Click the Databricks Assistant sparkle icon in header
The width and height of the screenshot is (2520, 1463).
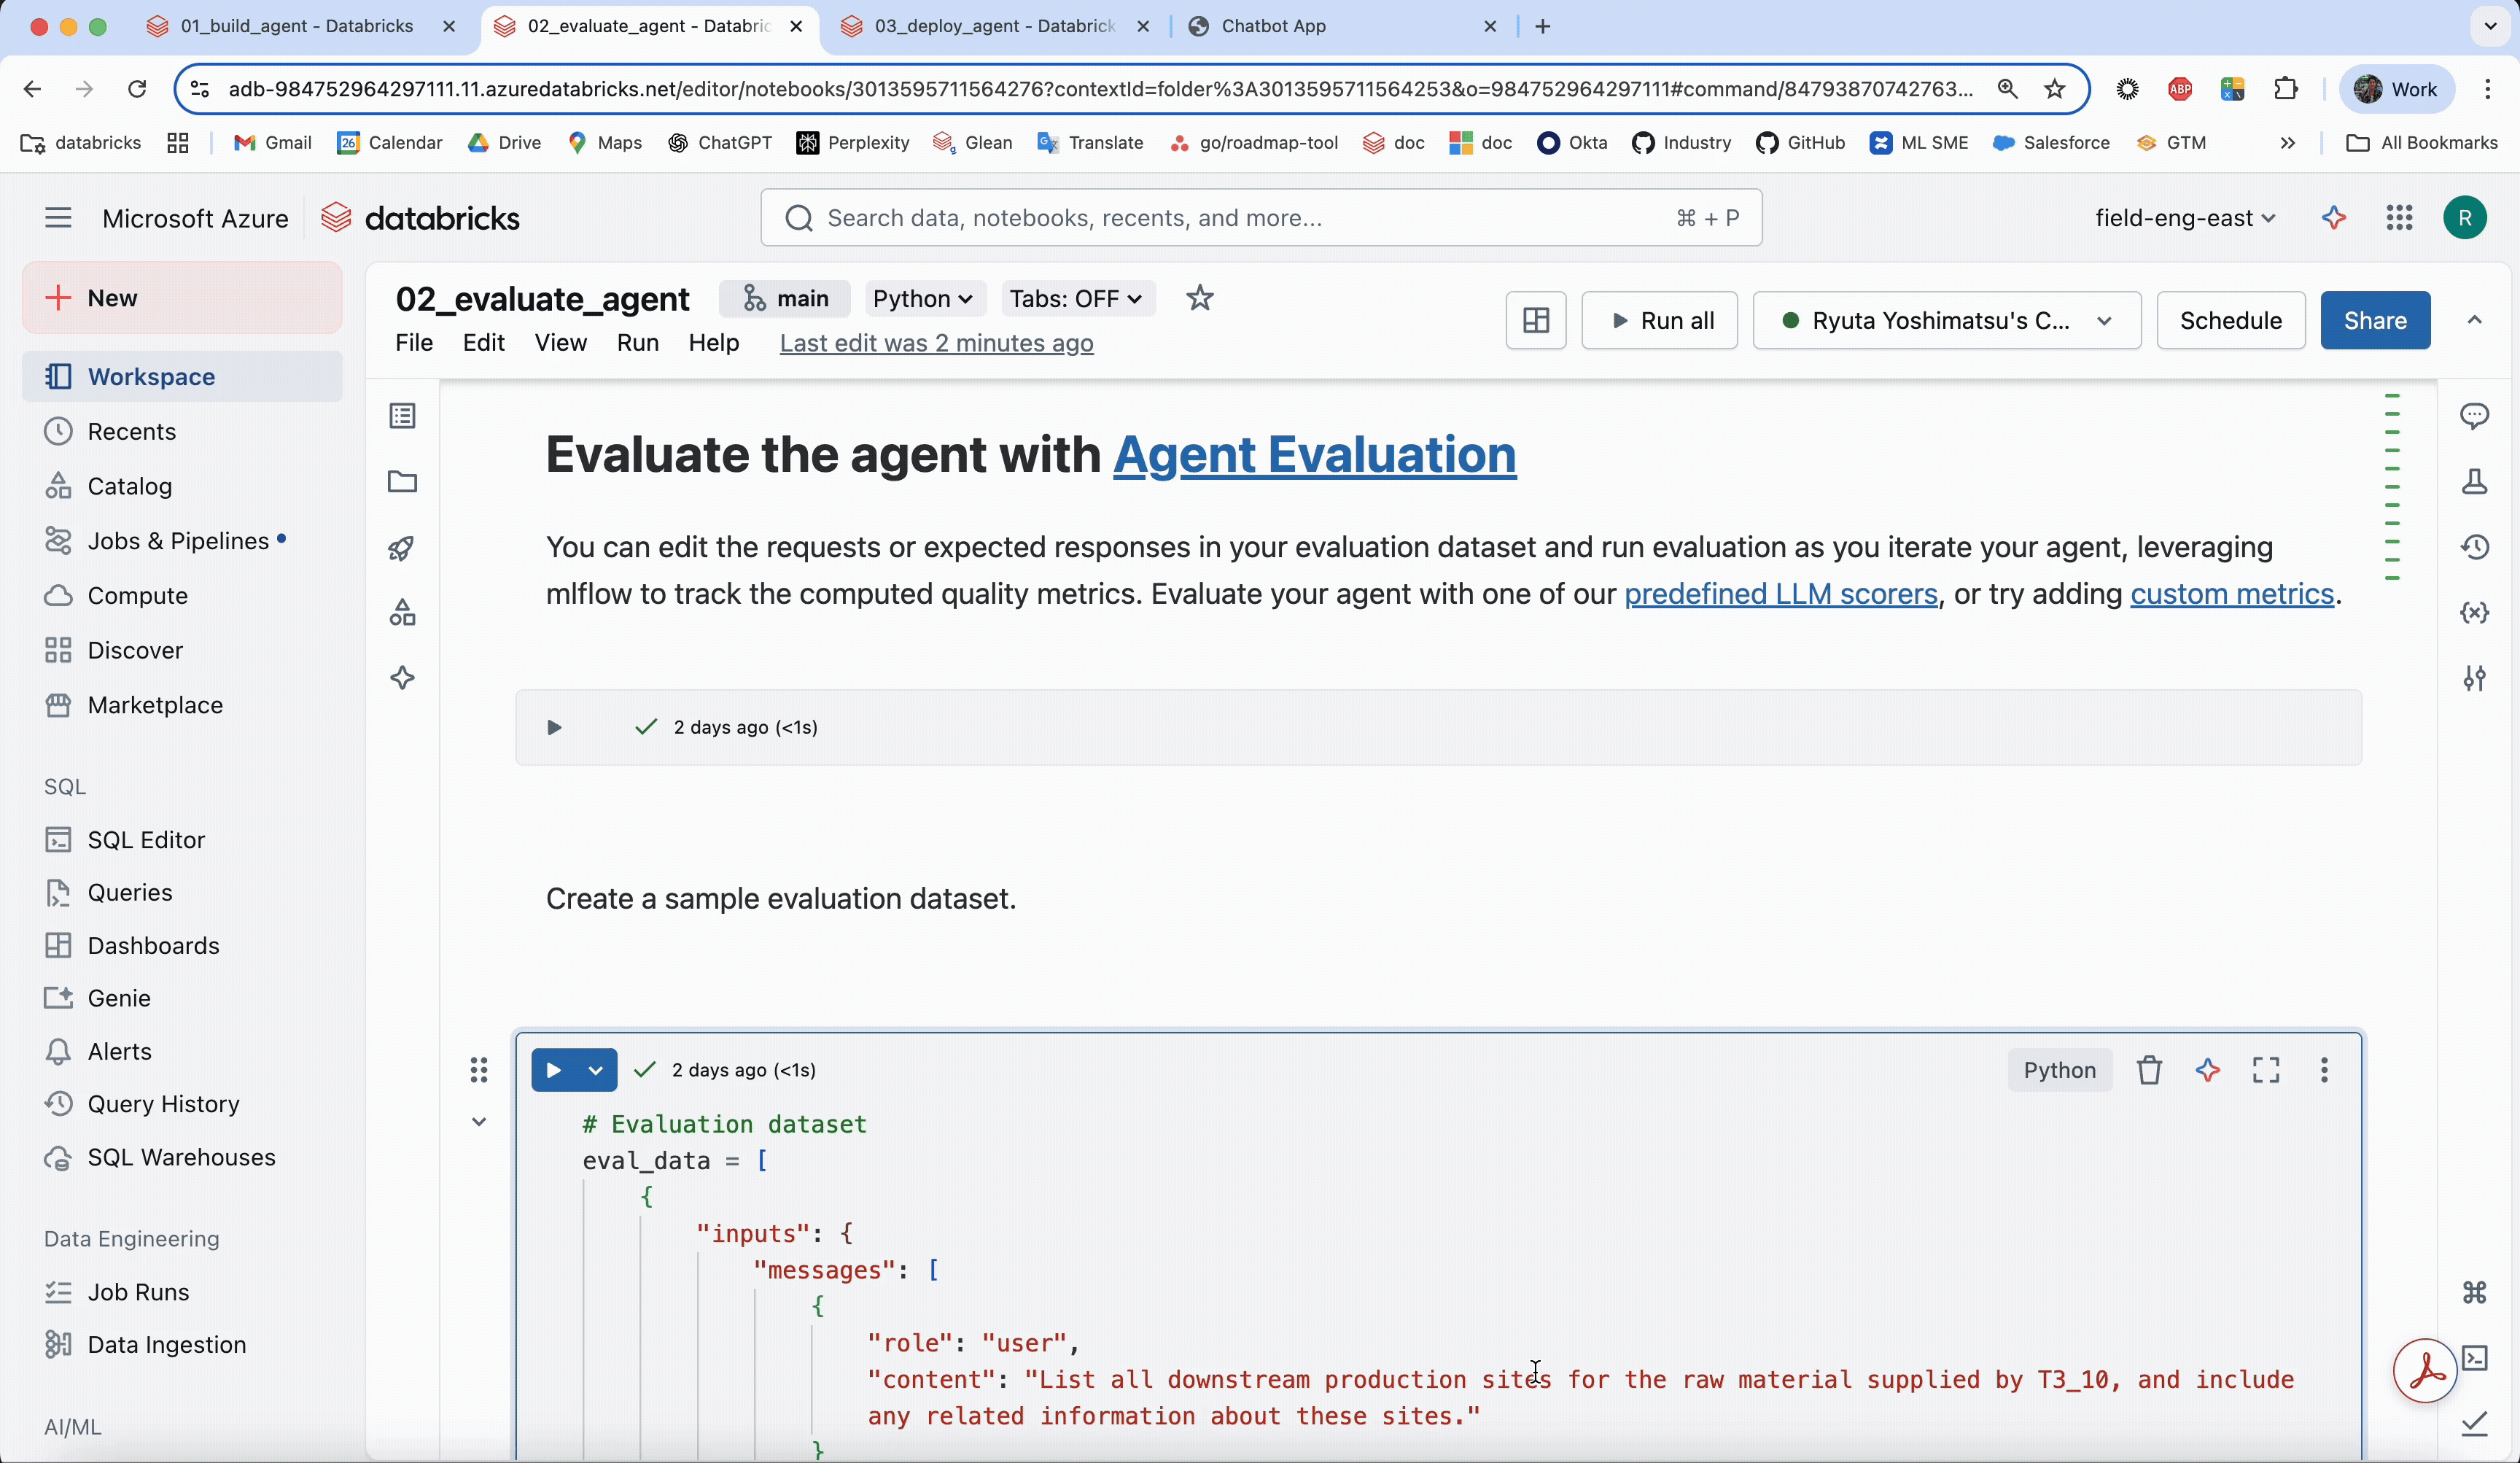tap(2333, 218)
